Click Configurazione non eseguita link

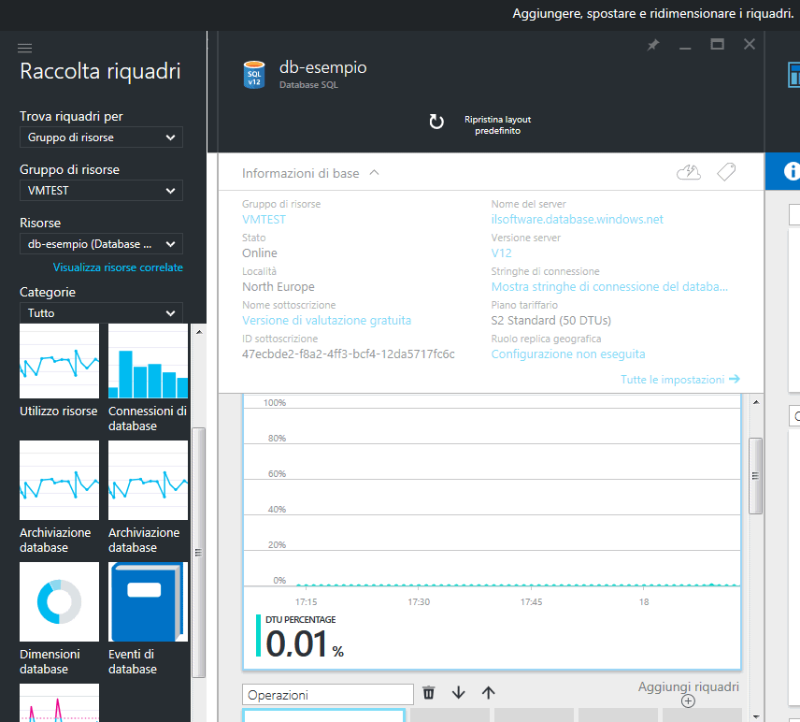pos(568,354)
